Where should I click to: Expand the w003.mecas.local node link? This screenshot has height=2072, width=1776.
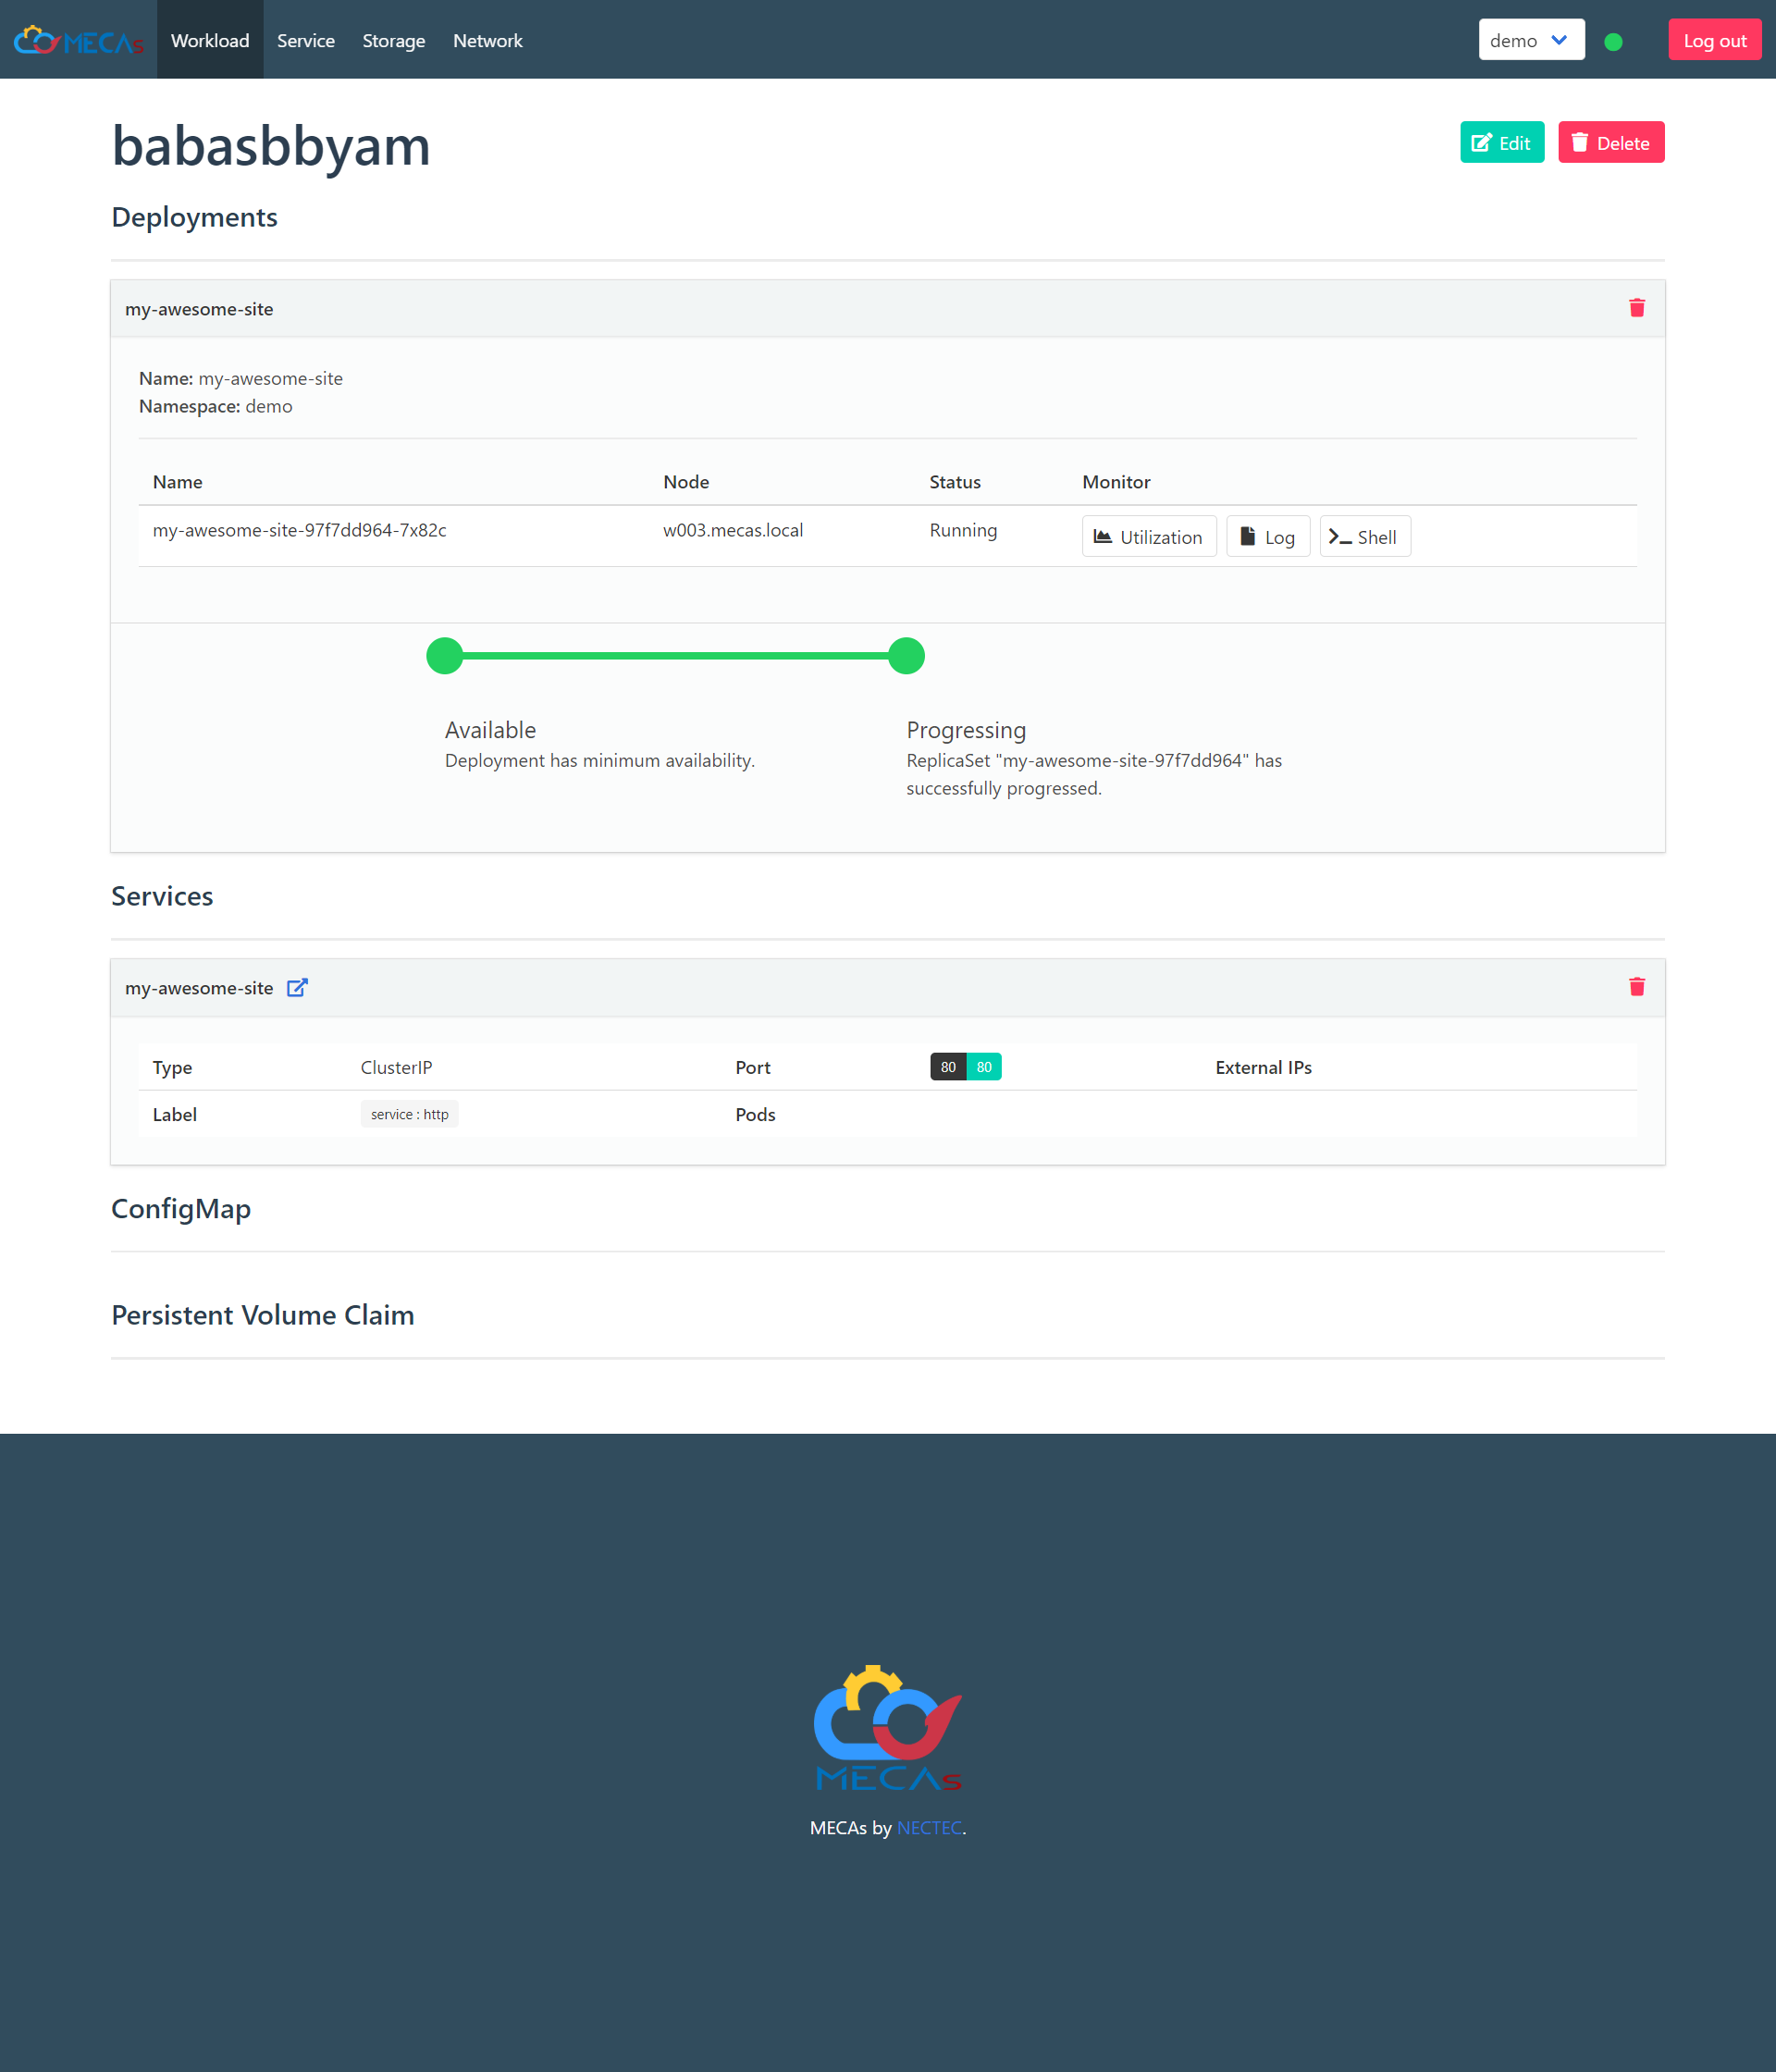pyautogui.click(x=733, y=528)
